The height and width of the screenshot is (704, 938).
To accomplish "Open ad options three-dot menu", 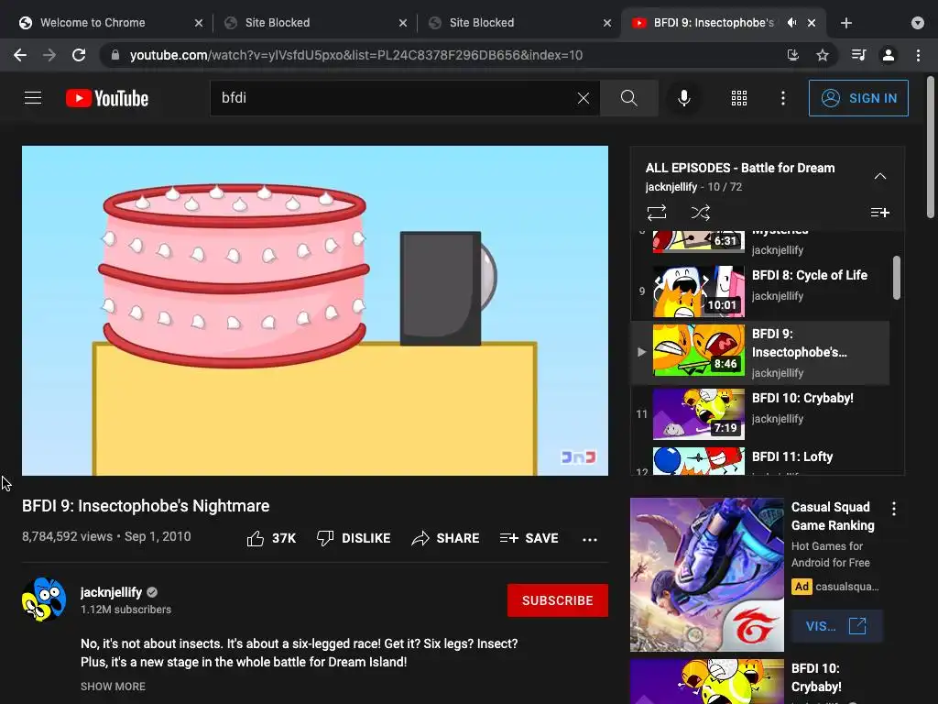I will pos(894,509).
